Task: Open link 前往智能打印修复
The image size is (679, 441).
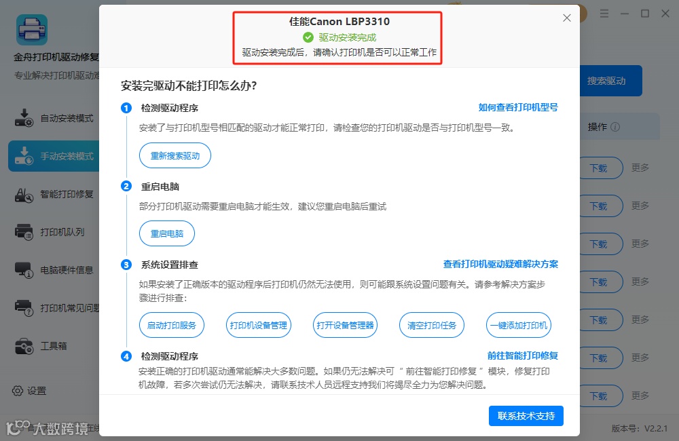Action: (x=523, y=356)
